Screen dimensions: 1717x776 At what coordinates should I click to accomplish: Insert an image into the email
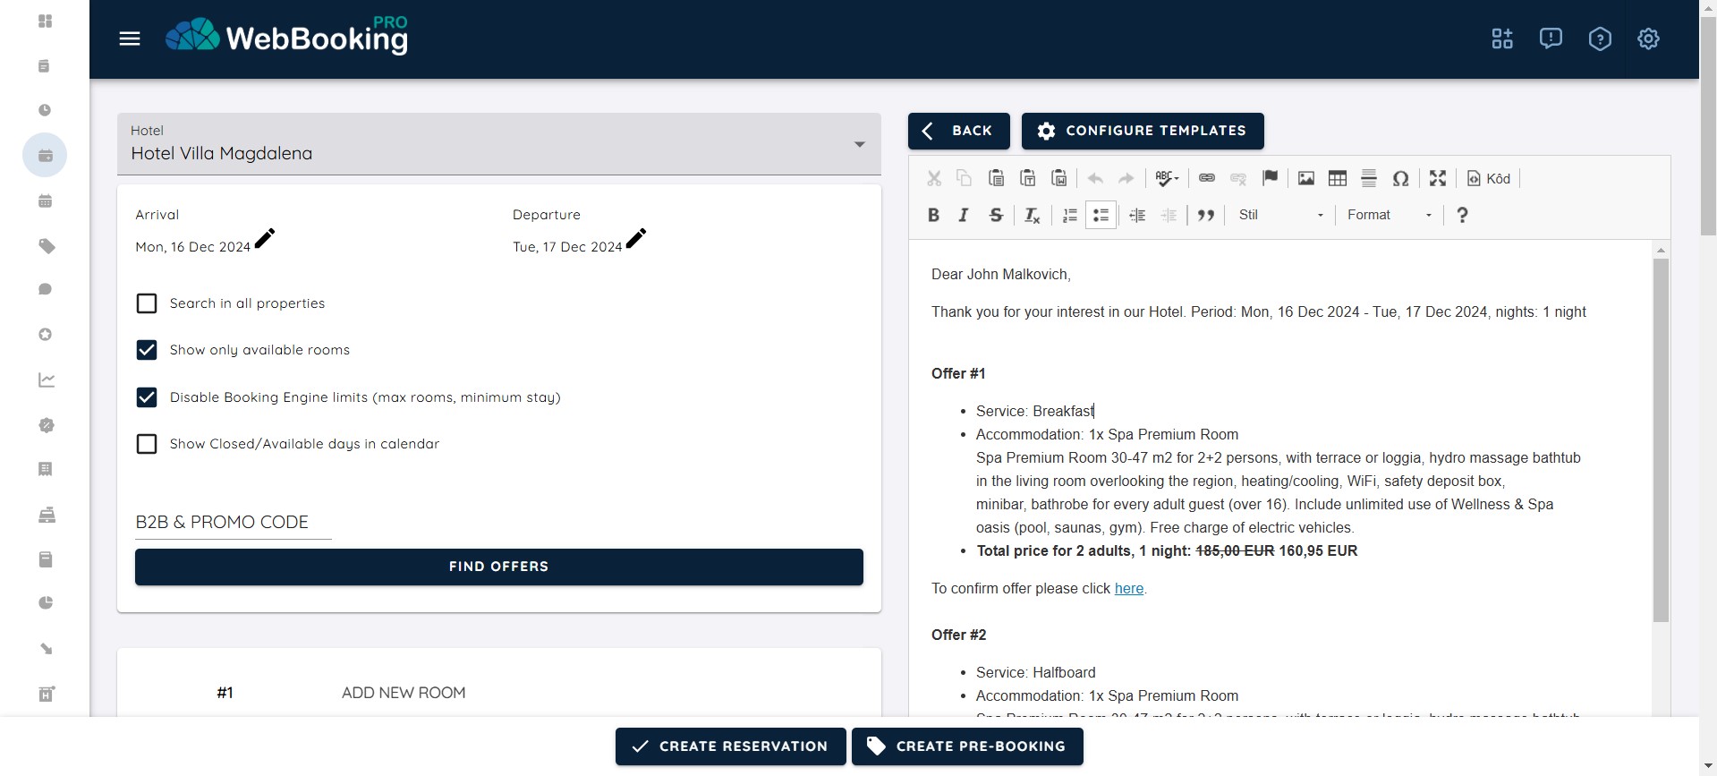pos(1305,178)
